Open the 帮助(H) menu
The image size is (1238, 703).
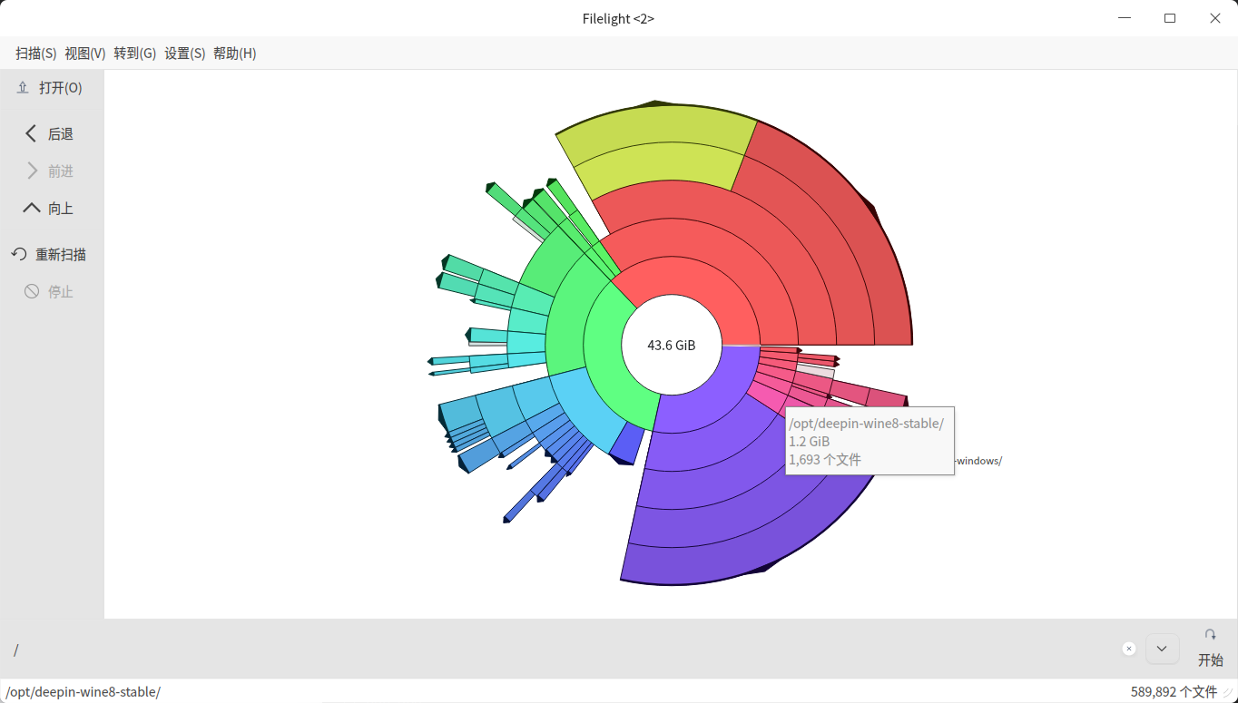click(235, 54)
